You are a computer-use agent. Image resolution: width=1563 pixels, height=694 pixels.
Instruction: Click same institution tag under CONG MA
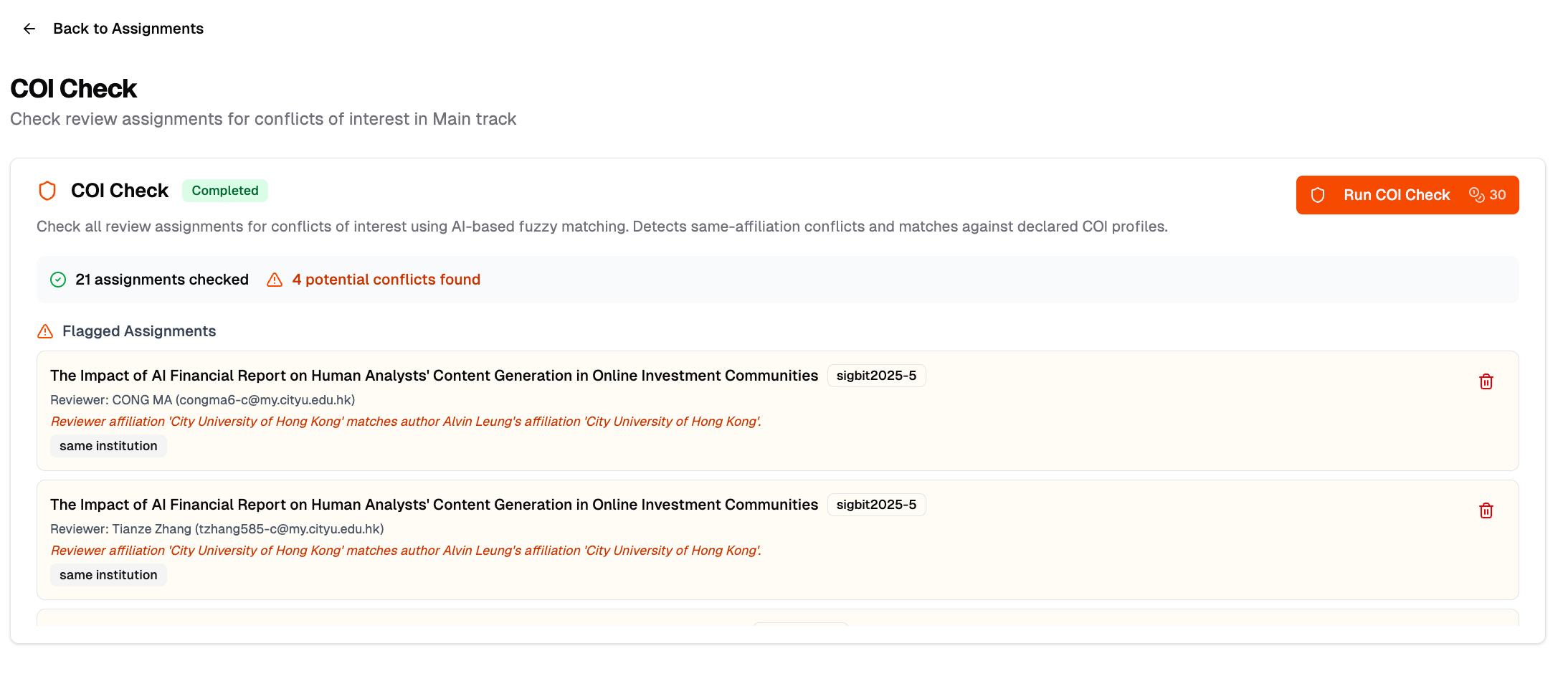tap(108, 446)
